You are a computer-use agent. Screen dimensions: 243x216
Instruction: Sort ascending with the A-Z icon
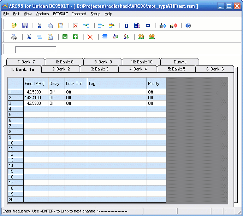[x=116, y=37]
